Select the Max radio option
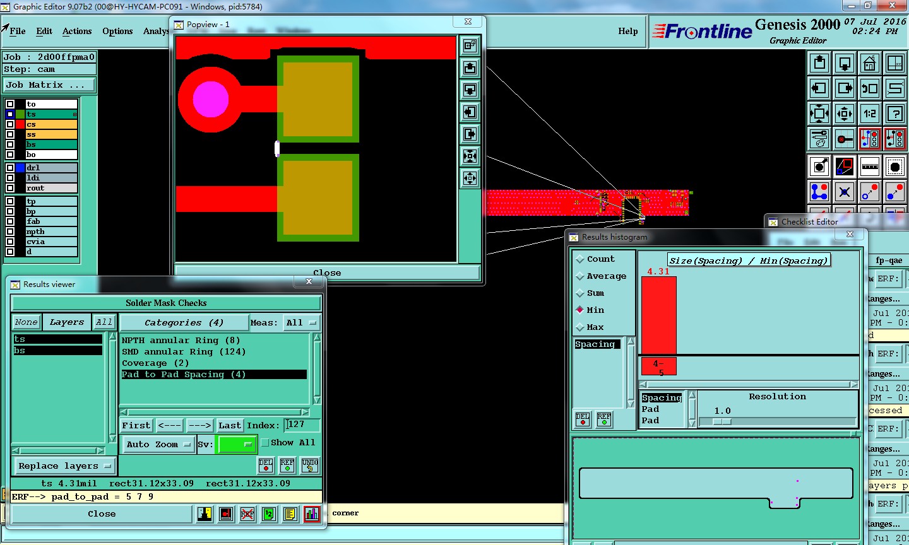Screen dimensions: 909x545 coord(580,327)
